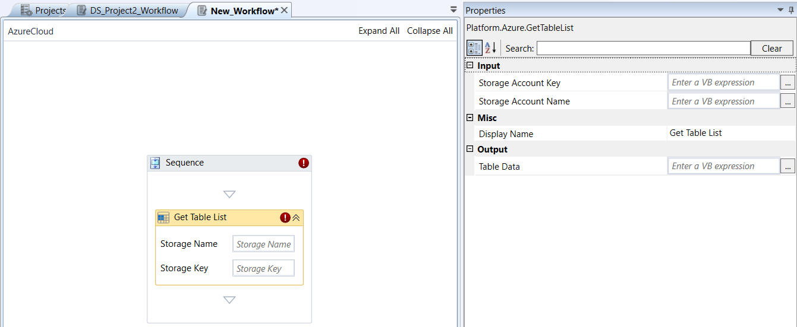Screen dimensions: 797x327
Task: Select the Get Table List title
Action: tap(200, 217)
